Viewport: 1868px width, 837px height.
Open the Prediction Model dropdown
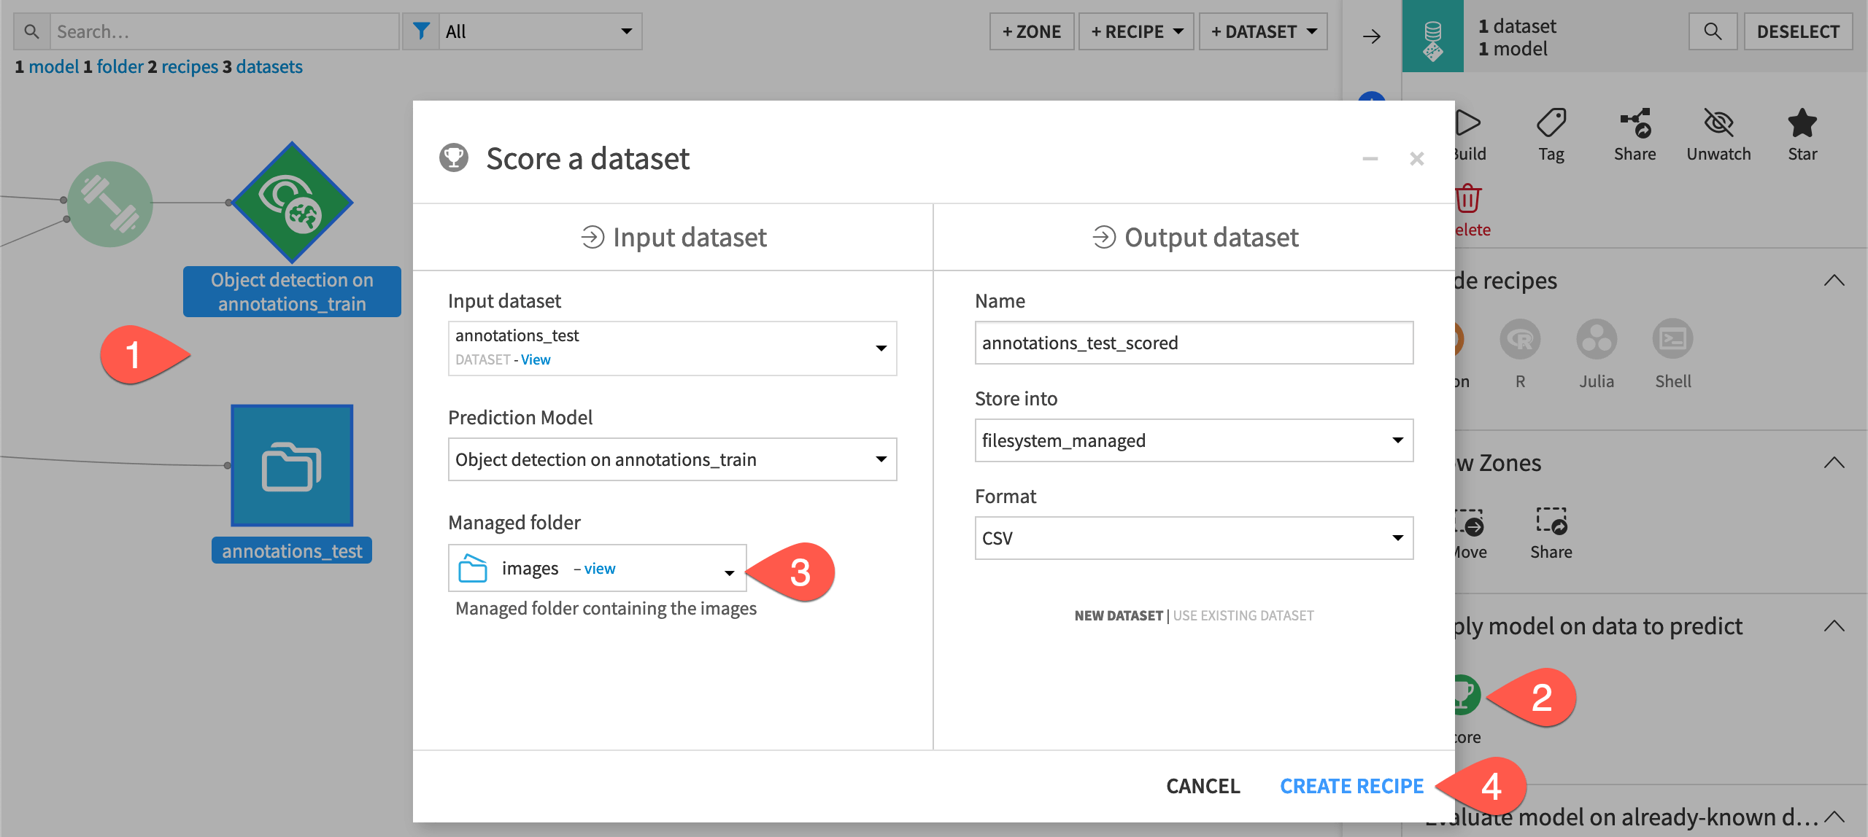click(x=672, y=459)
